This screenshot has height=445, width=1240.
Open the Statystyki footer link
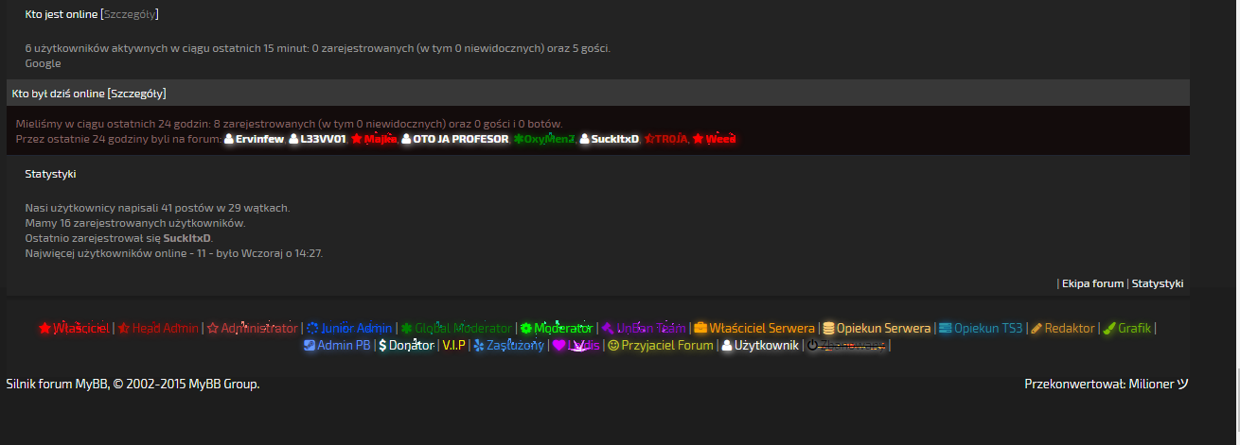[1158, 283]
